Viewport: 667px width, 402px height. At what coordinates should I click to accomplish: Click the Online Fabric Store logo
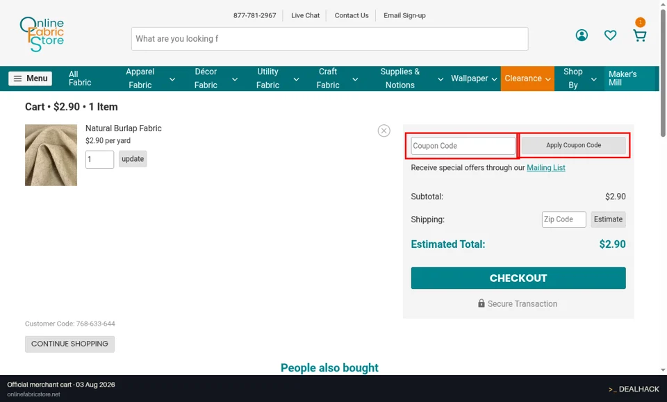tap(42, 35)
